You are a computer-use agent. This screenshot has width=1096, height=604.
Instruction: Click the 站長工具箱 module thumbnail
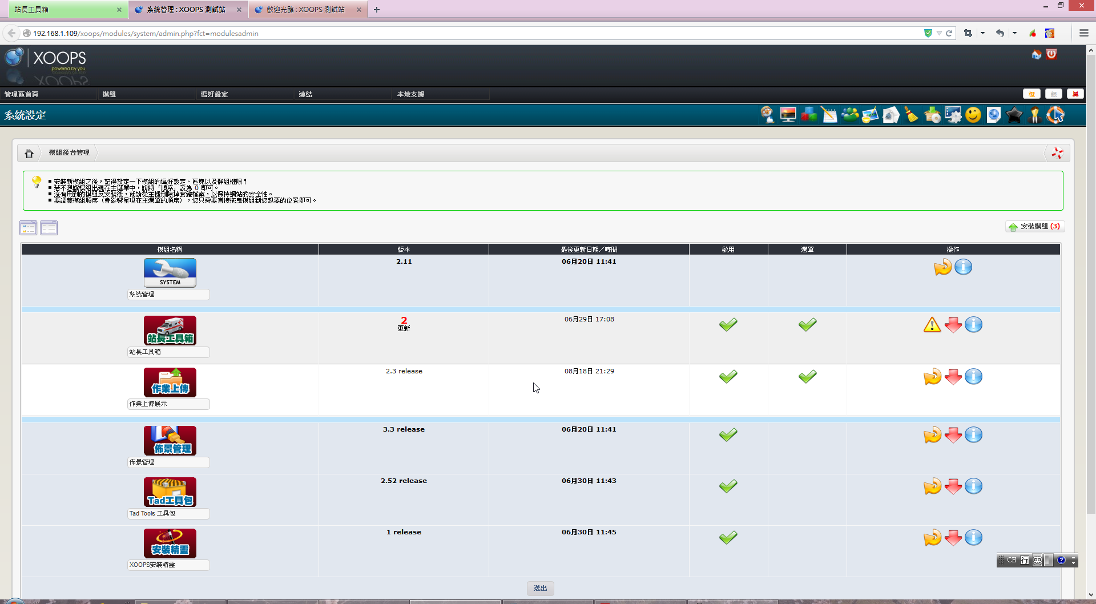(170, 331)
